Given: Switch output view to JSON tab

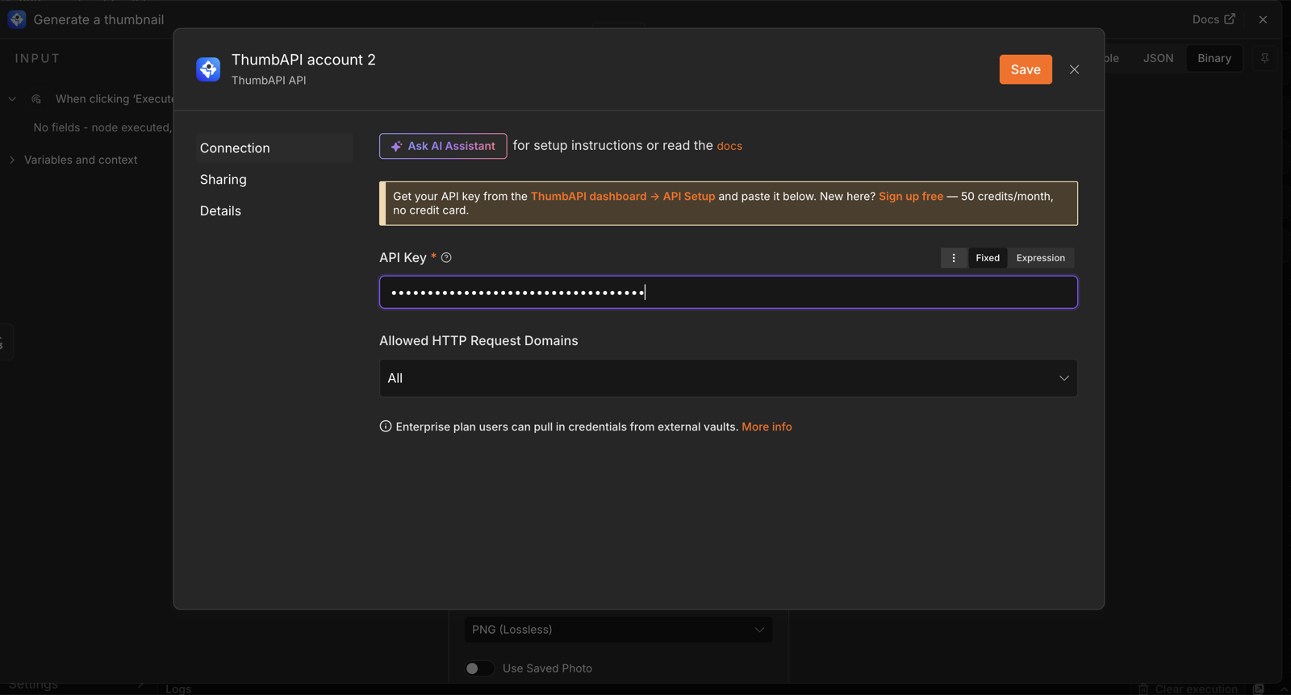Looking at the screenshot, I should pyautogui.click(x=1158, y=58).
